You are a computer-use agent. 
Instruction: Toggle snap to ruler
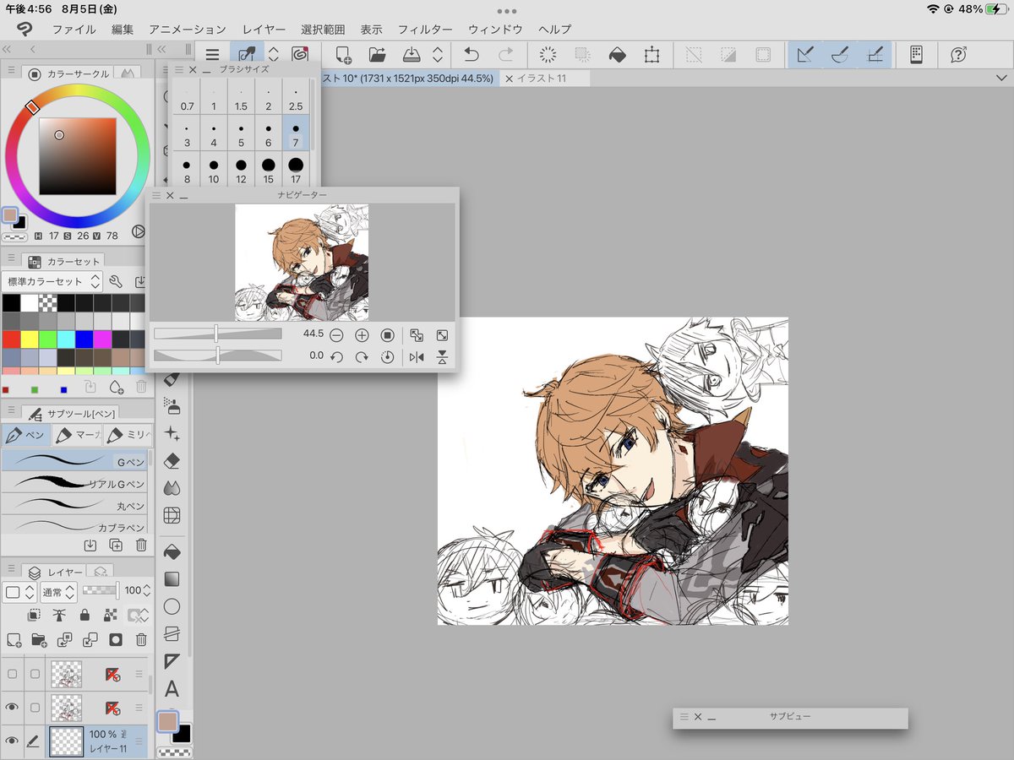point(805,55)
